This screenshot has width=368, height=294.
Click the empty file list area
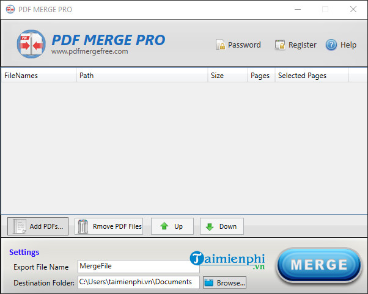click(183, 146)
